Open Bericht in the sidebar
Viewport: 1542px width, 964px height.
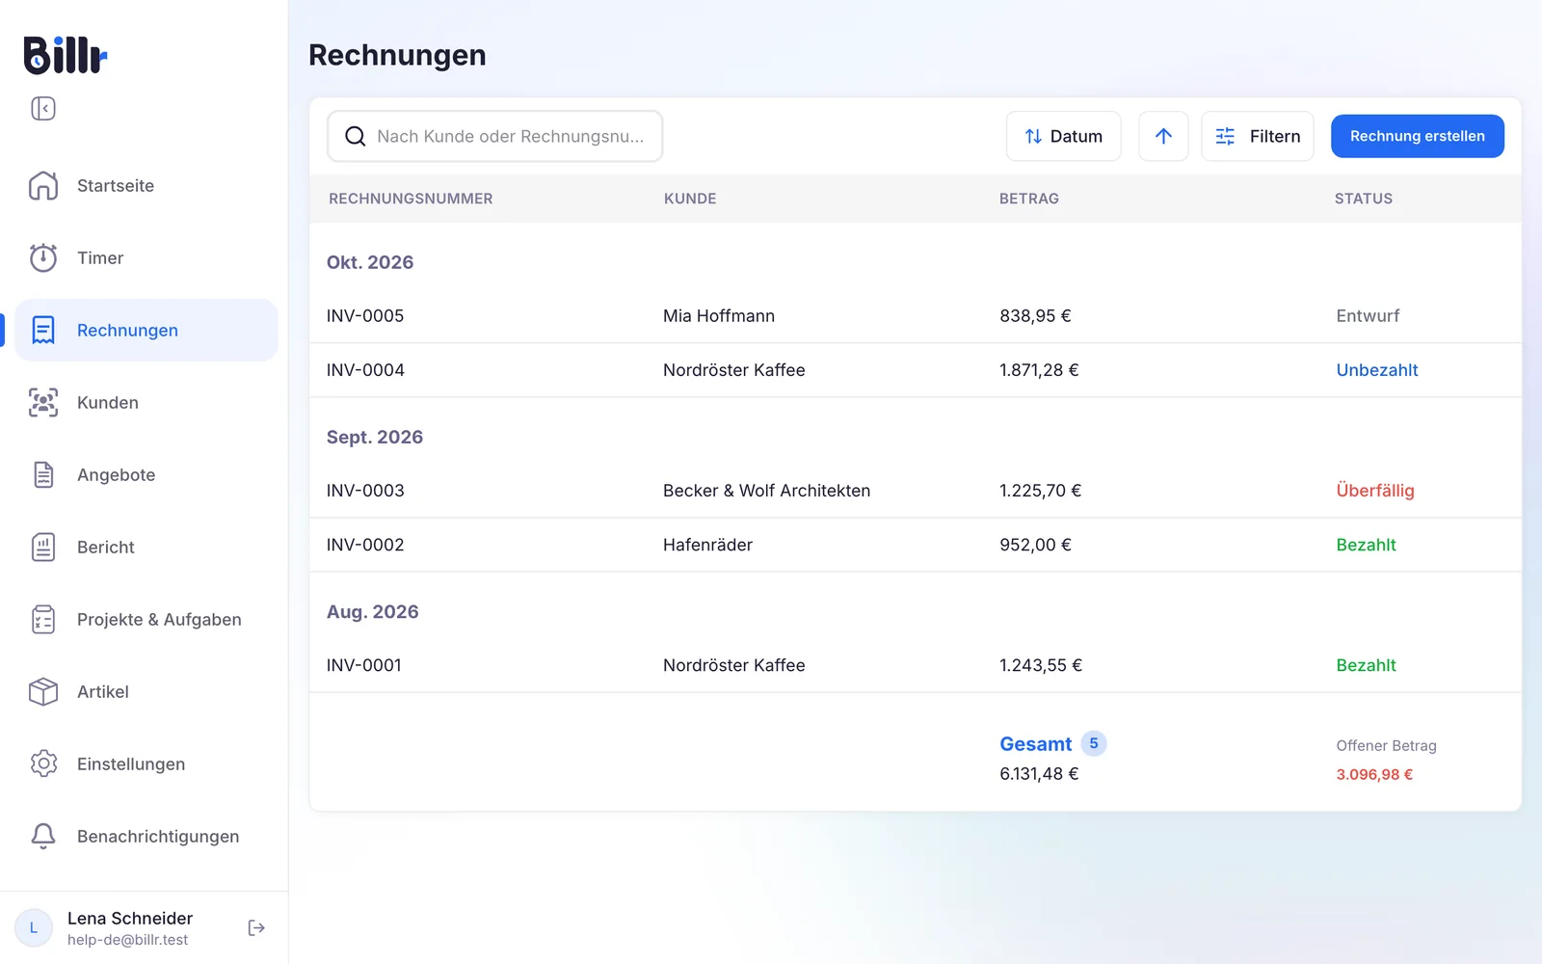point(146,547)
